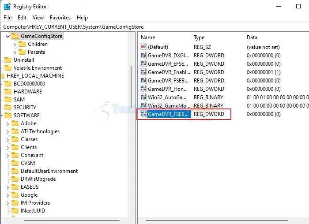Maximize the Registry Editor window
The height and width of the screenshot is (224, 309).
tap(298, 6)
